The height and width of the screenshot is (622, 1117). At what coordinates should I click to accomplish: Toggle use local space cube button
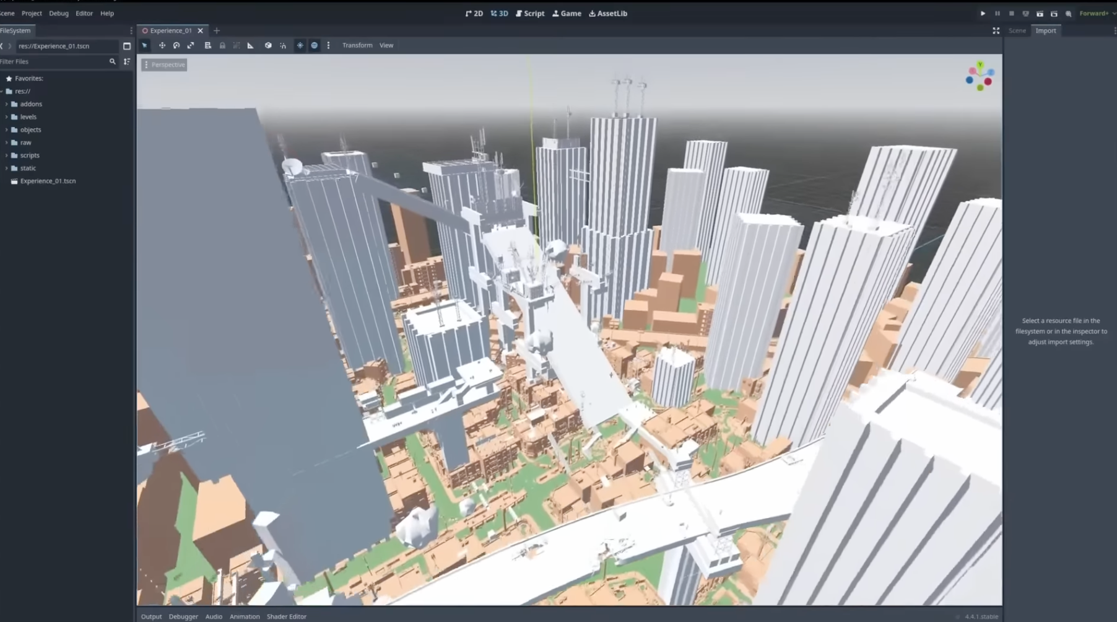point(268,45)
